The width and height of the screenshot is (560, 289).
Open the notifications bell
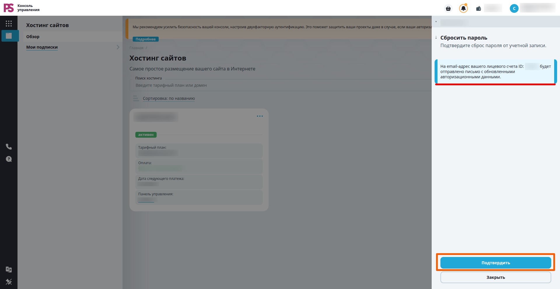tap(463, 8)
